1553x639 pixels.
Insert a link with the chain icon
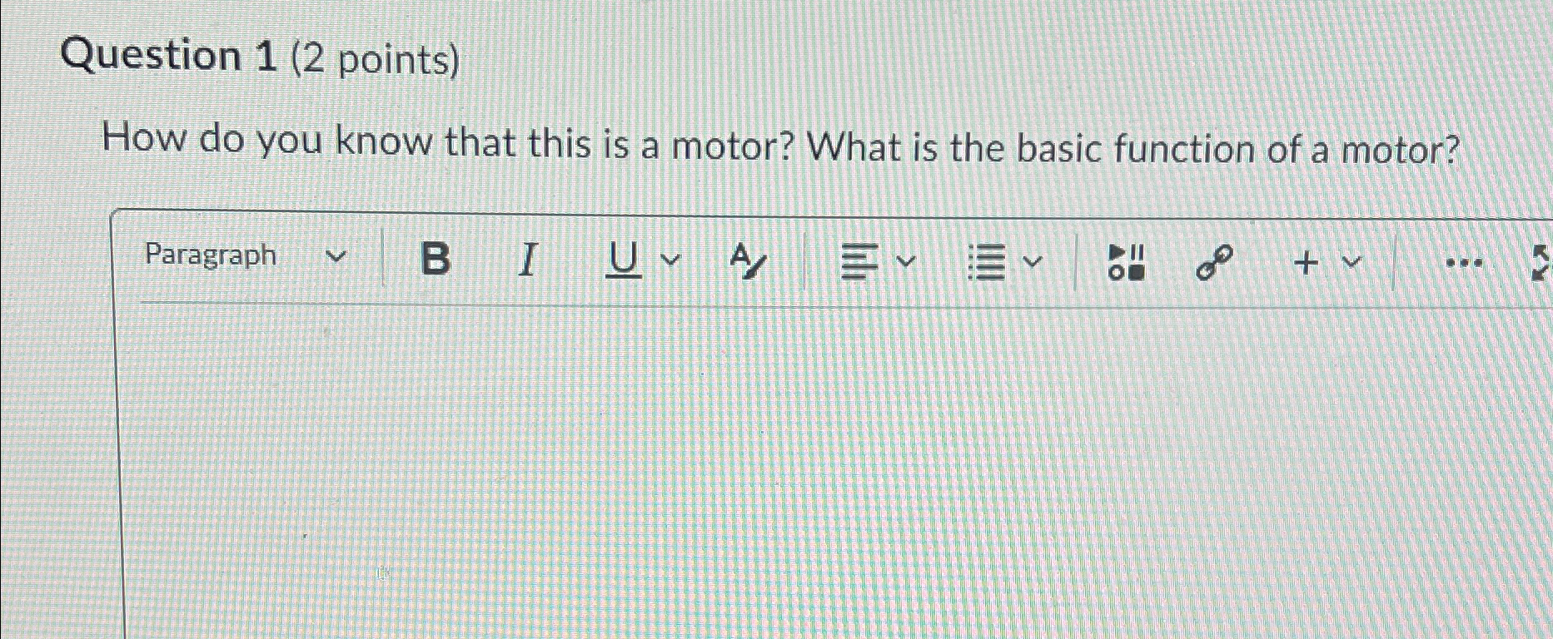(x=1212, y=264)
